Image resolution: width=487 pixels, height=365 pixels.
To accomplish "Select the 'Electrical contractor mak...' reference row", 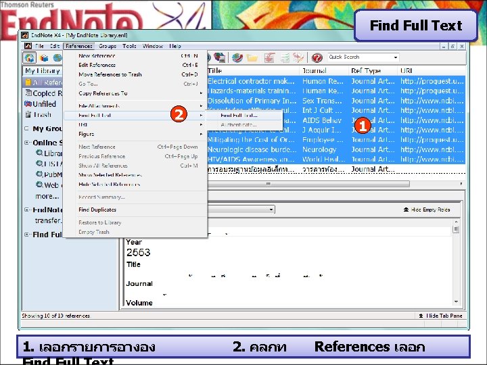I will coord(336,81).
